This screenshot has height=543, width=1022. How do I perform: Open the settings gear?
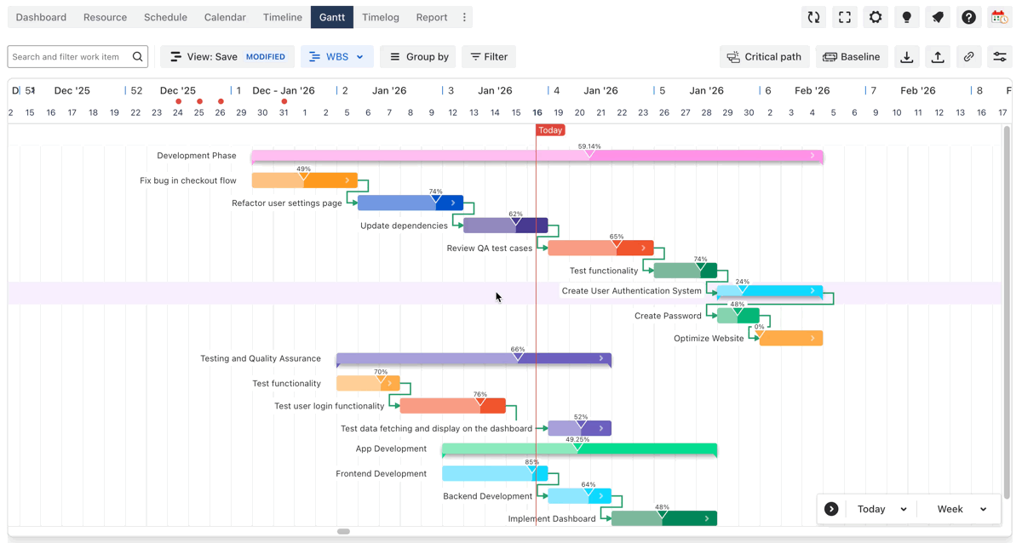click(876, 17)
